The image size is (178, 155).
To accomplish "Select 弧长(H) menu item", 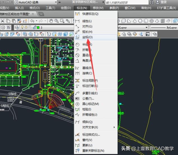I will pos(96,32).
